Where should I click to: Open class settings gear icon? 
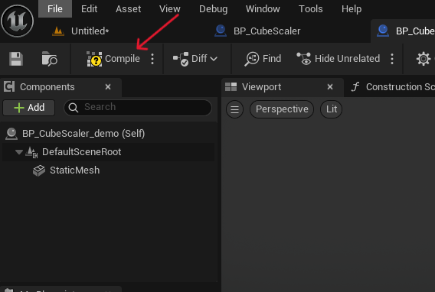(424, 59)
